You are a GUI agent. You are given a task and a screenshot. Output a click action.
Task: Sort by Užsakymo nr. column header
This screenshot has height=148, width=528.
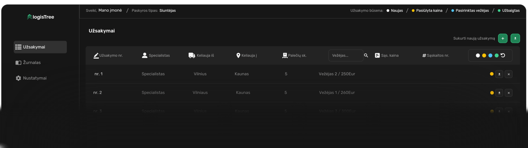point(108,55)
